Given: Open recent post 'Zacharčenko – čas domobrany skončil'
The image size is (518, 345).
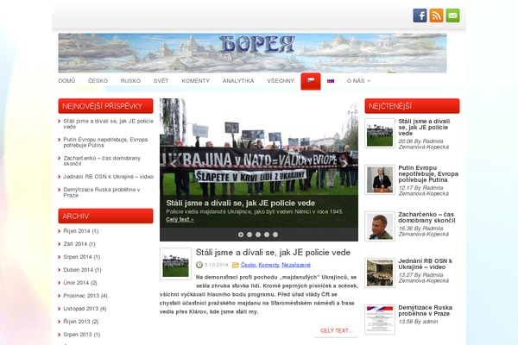Looking at the screenshot, I should (x=102, y=160).
